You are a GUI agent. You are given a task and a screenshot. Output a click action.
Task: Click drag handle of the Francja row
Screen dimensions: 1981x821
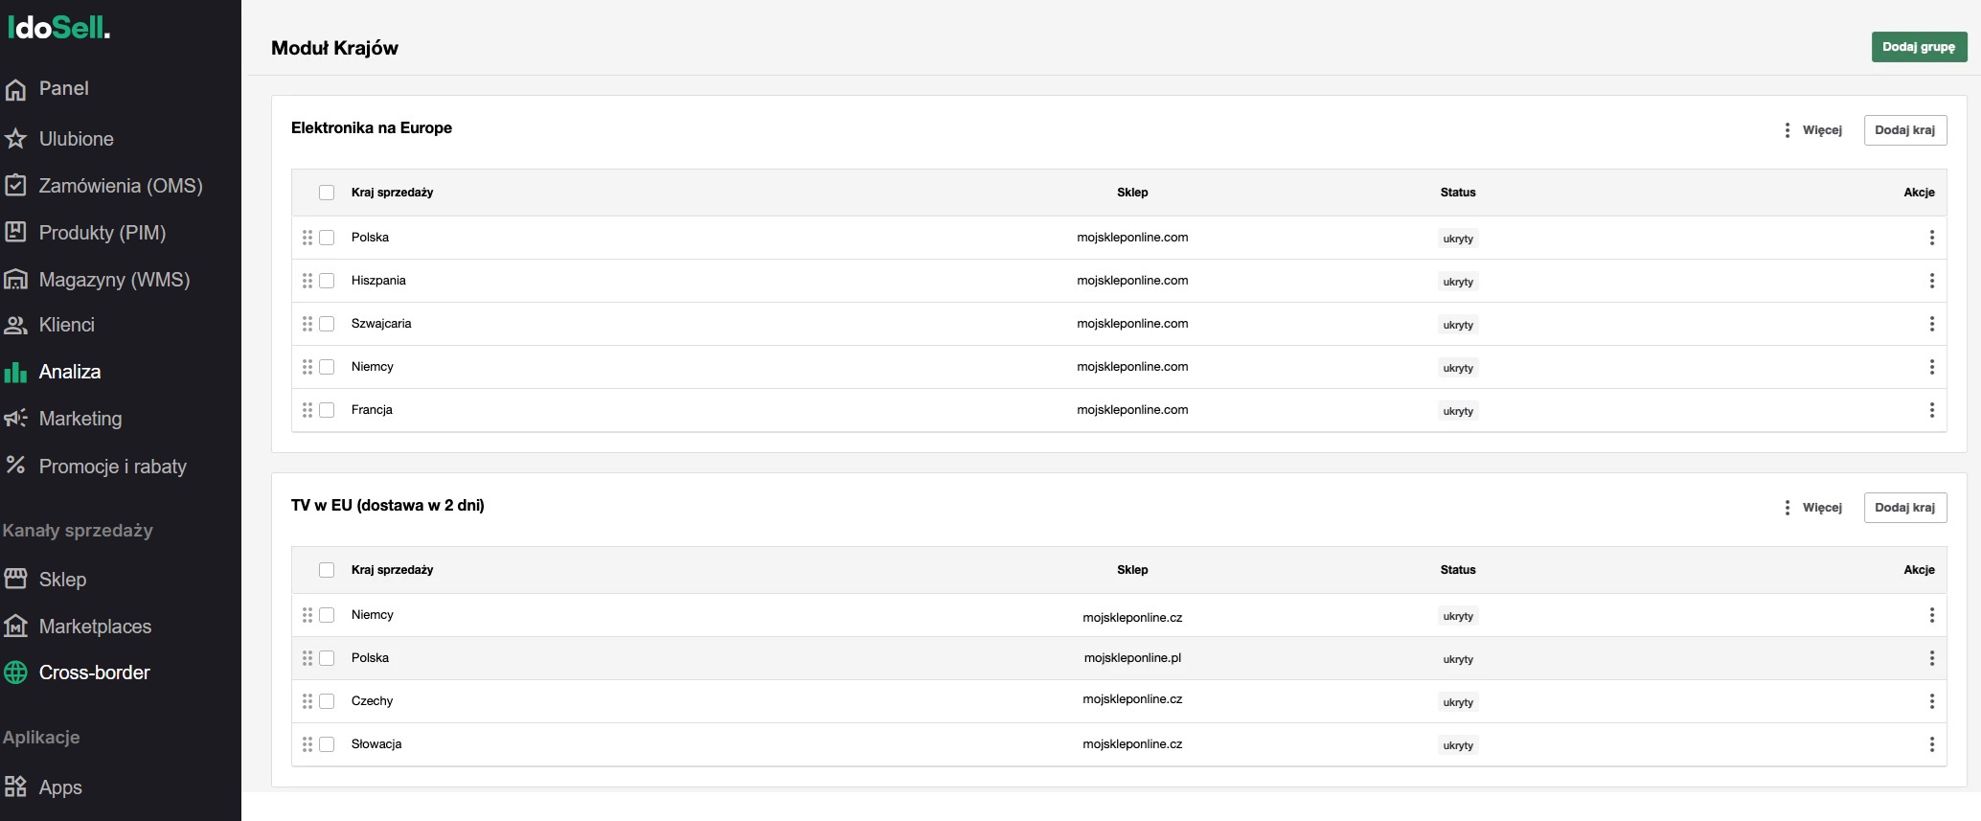click(307, 410)
